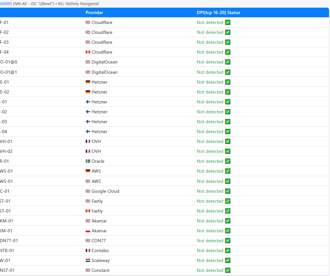Click the "RU, Nizhniy Novgorod" location text
This screenshot has width=330, height=276.
click(78, 4)
